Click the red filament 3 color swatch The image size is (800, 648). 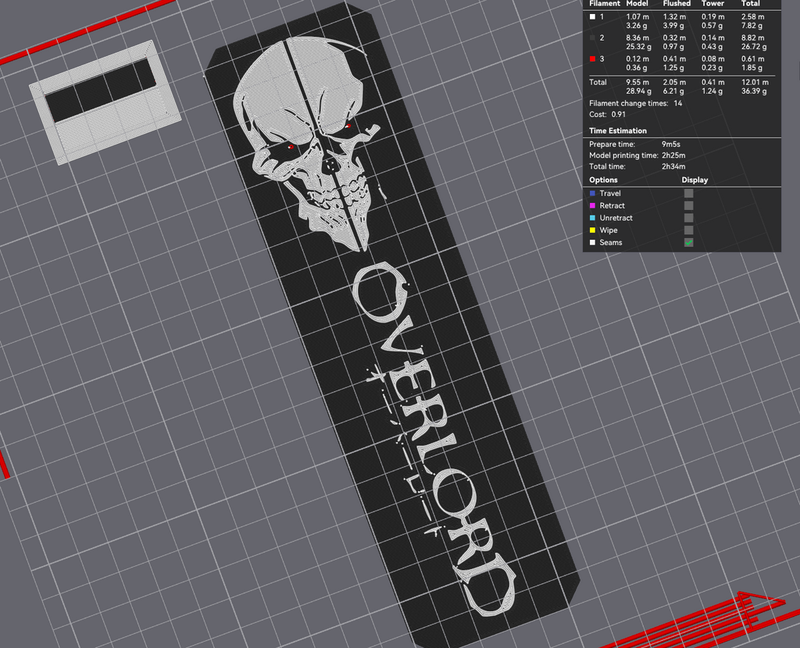592,59
